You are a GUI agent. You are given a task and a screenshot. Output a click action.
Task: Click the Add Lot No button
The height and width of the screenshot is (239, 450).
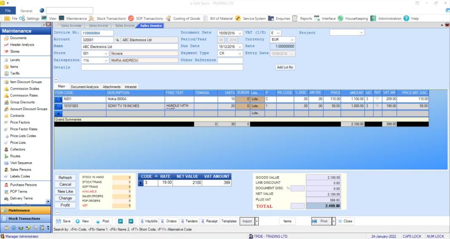(x=285, y=67)
